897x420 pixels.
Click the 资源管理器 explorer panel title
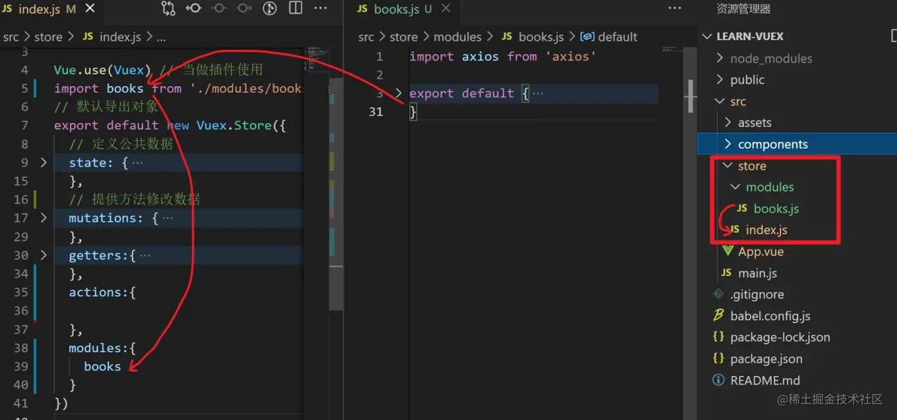(x=743, y=9)
